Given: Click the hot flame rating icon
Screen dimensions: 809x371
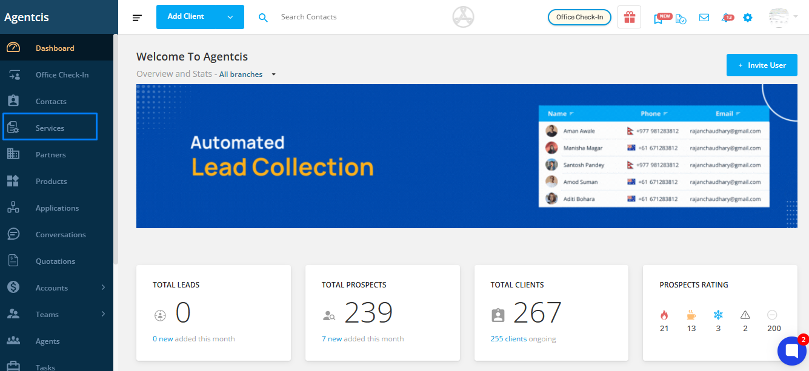Looking at the screenshot, I should coord(664,315).
